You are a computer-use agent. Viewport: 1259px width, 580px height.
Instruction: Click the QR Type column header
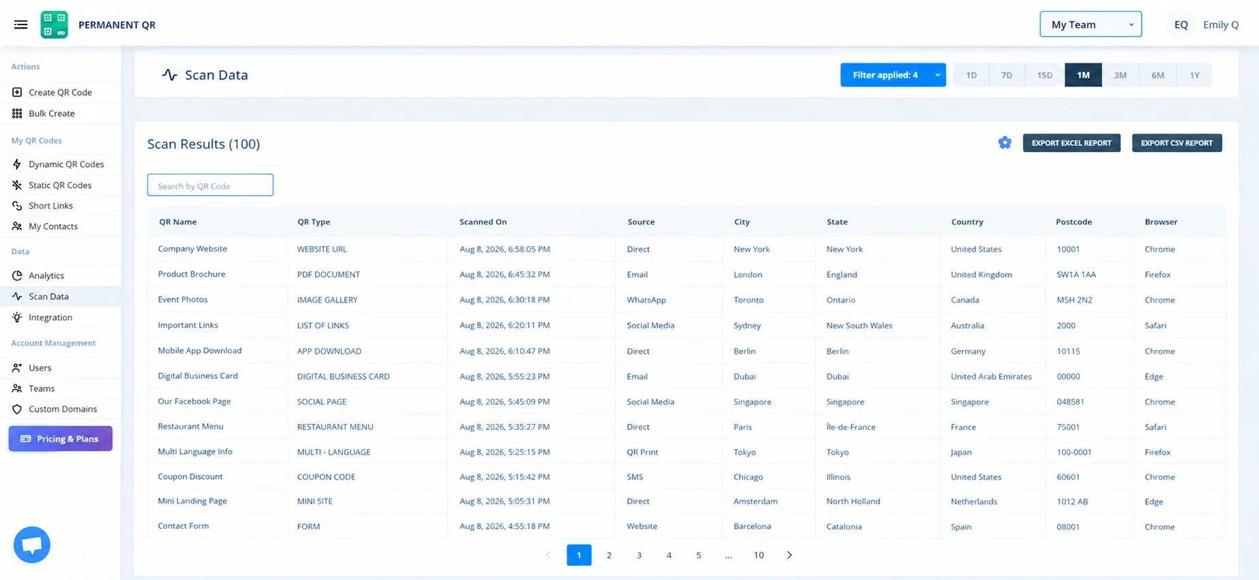(x=314, y=222)
